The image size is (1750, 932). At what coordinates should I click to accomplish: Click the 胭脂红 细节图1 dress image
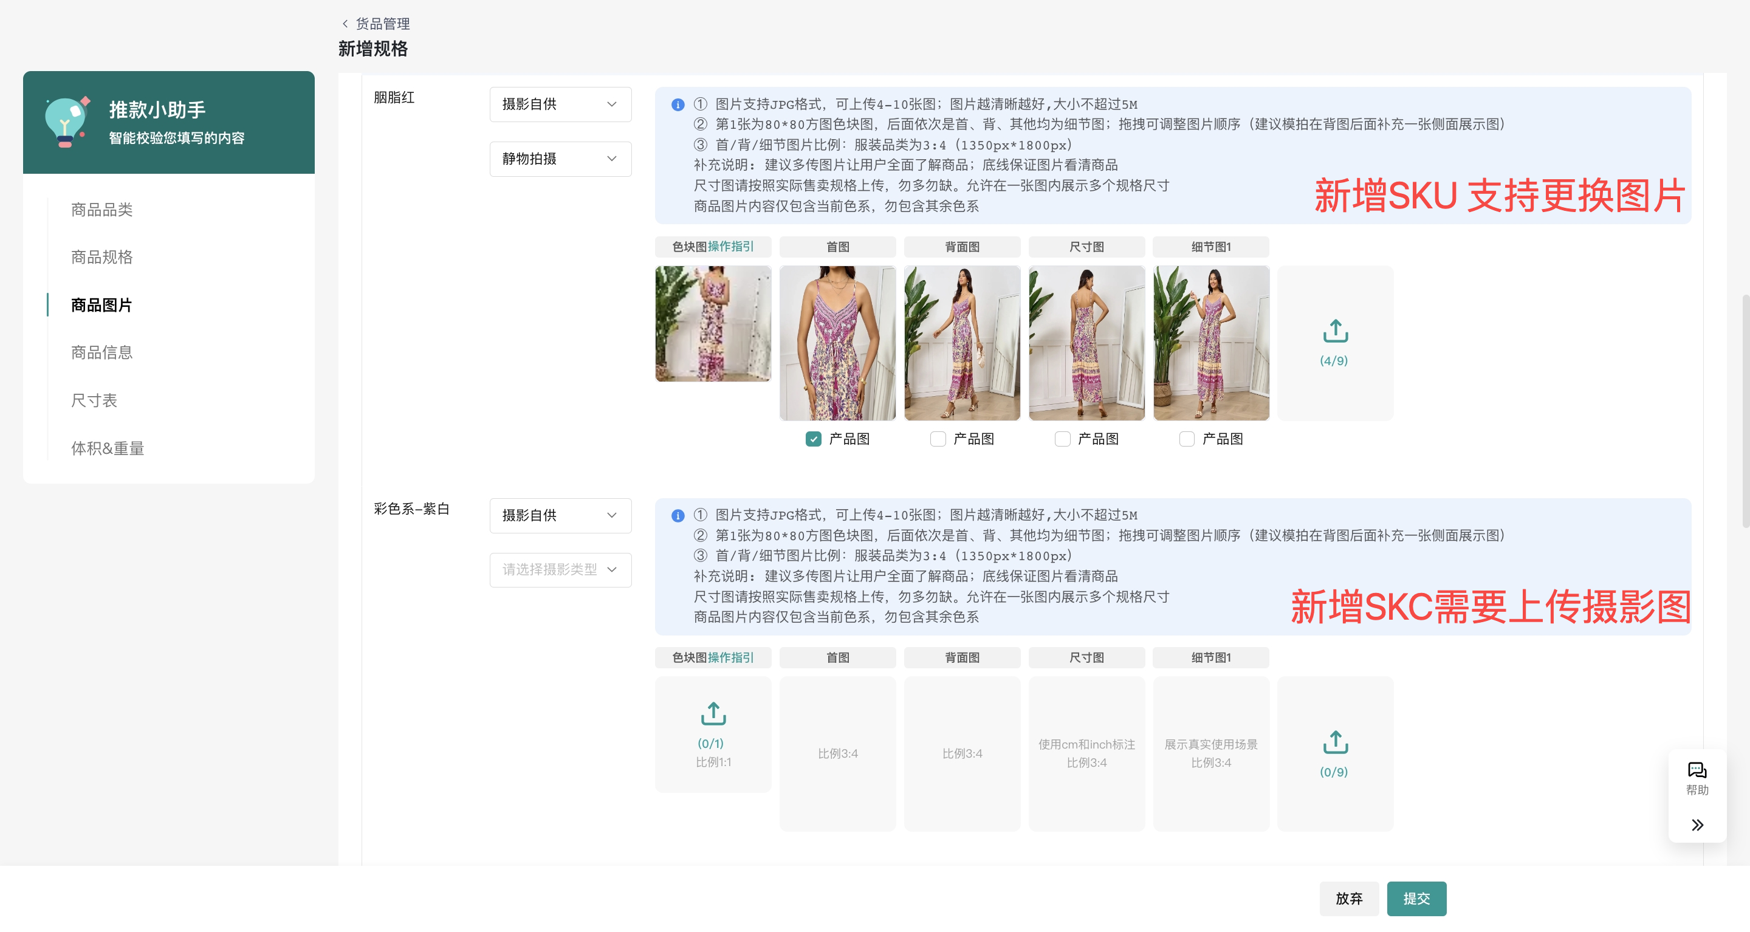[1210, 343]
